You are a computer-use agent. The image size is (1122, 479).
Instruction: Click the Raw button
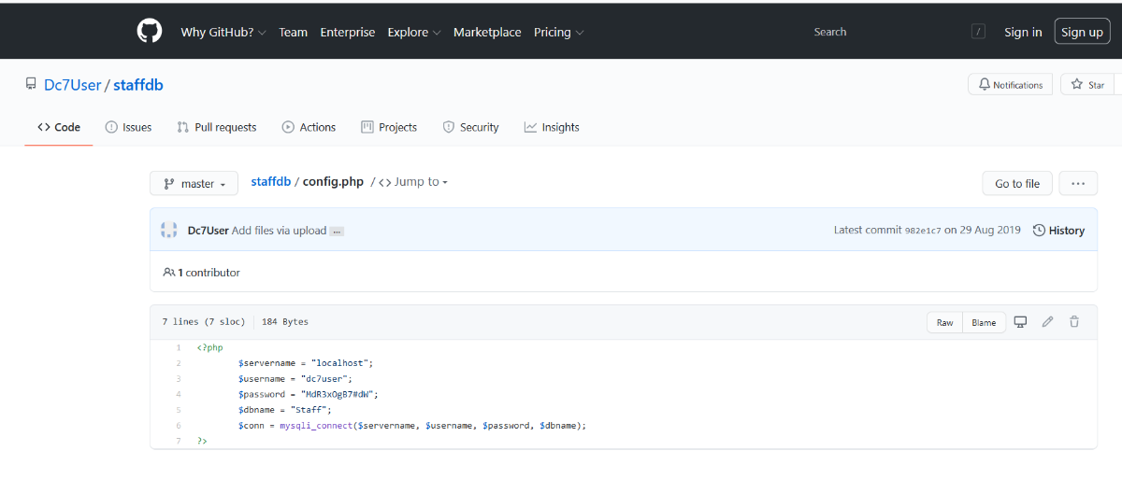click(x=944, y=322)
